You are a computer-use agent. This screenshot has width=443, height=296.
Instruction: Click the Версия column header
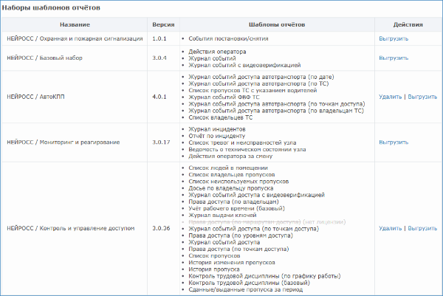tap(163, 24)
